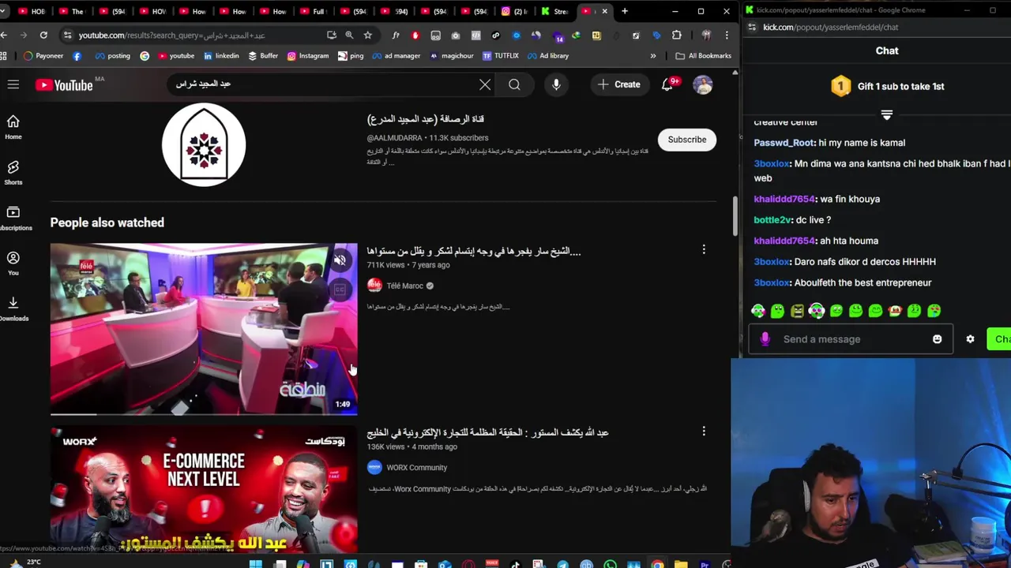Open the Instagram bookmark
This screenshot has width=1011, height=568.
[x=308, y=56]
